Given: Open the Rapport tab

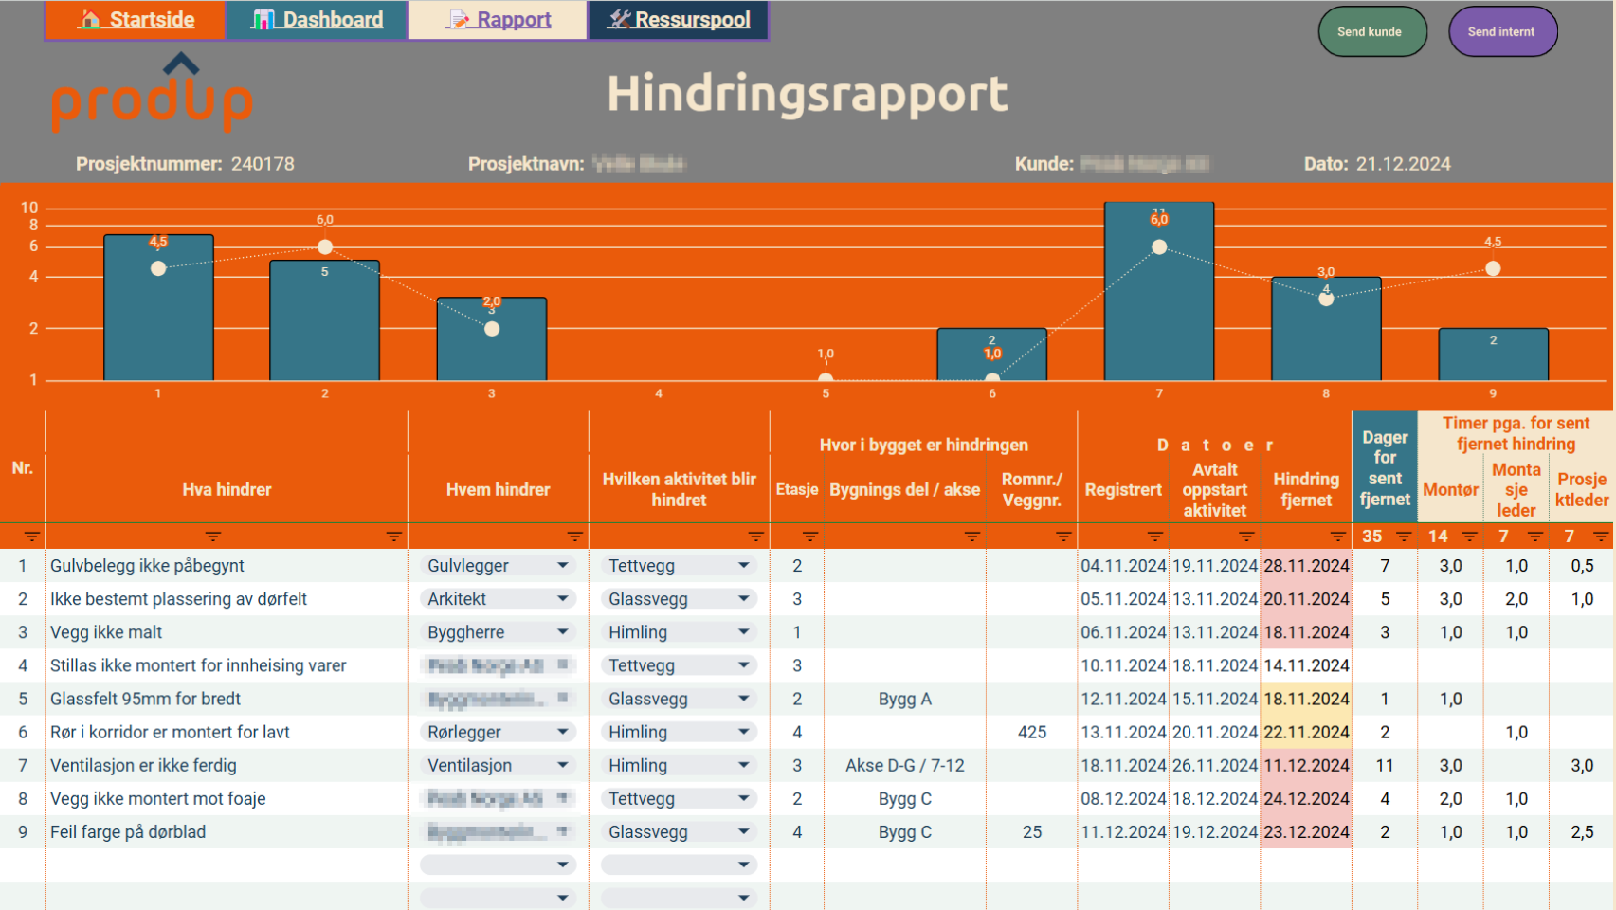Looking at the screenshot, I should [498, 20].
